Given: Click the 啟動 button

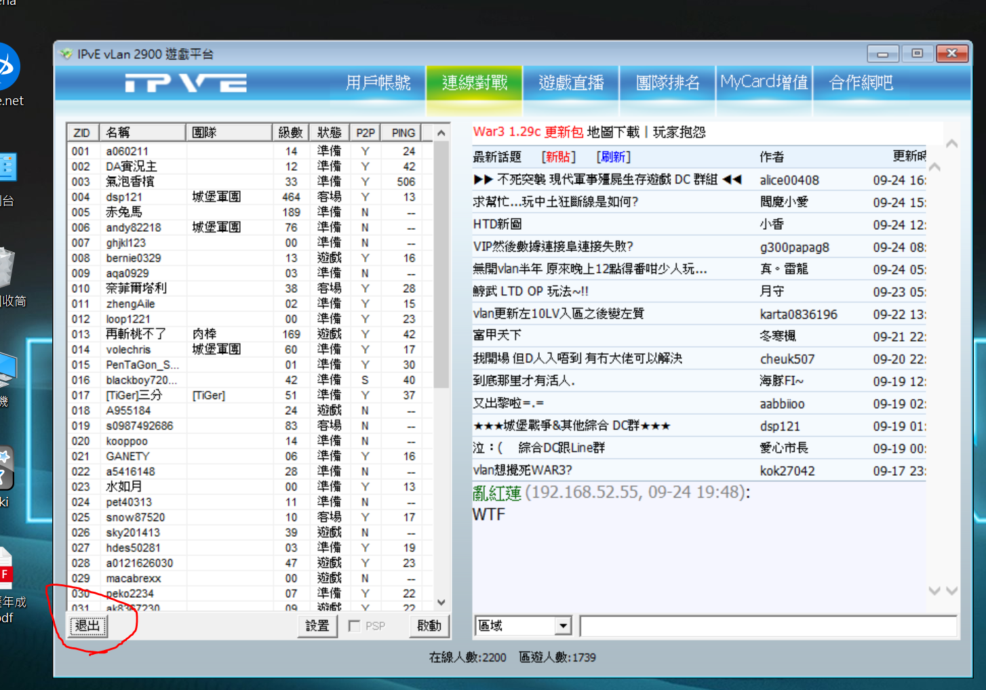Looking at the screenshot, I should (x=429, y=626).
